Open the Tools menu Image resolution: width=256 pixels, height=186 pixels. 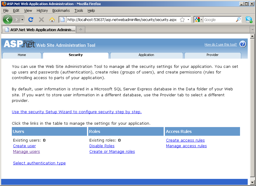pos(79,11)
